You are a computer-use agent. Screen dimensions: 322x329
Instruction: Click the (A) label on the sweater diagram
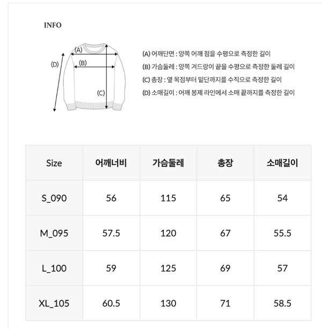[78, 50]
